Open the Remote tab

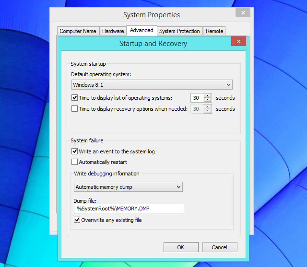tap(214, 31)
